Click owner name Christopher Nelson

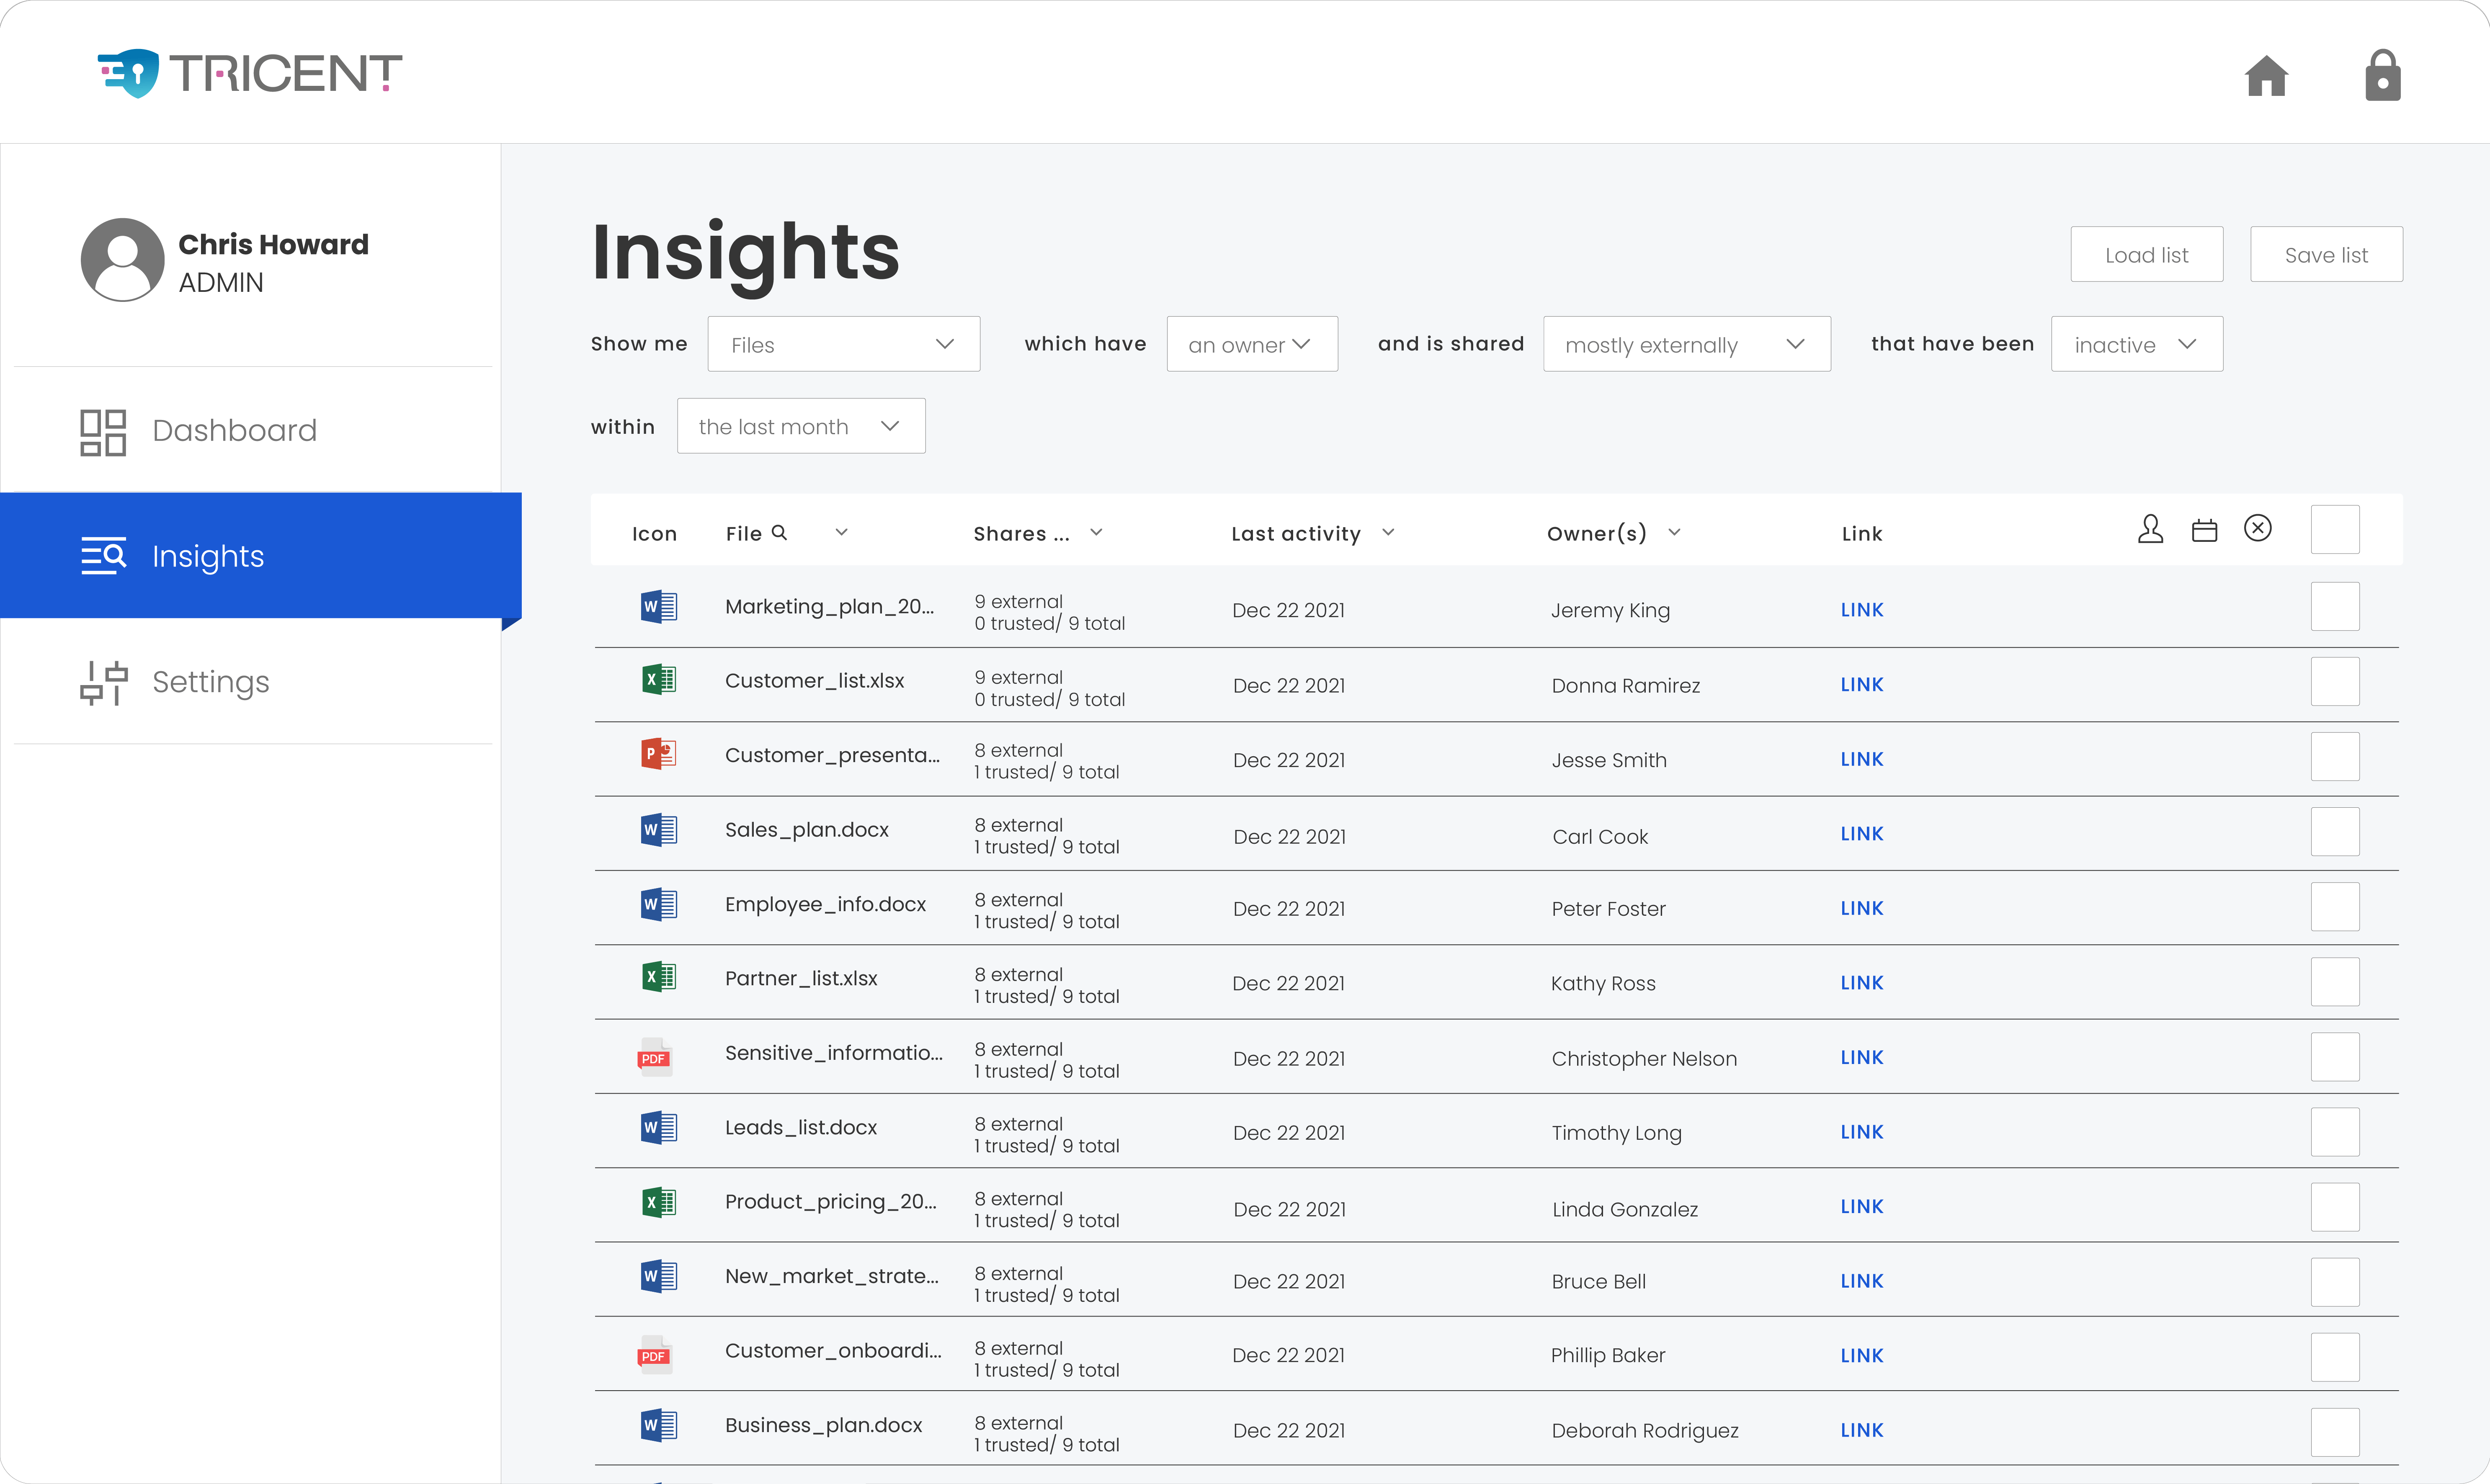(x=1644, y=1058)
